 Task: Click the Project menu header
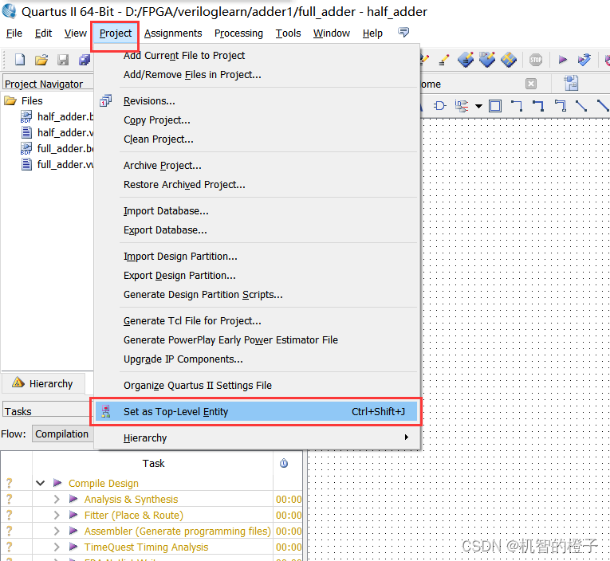(116, 33)
